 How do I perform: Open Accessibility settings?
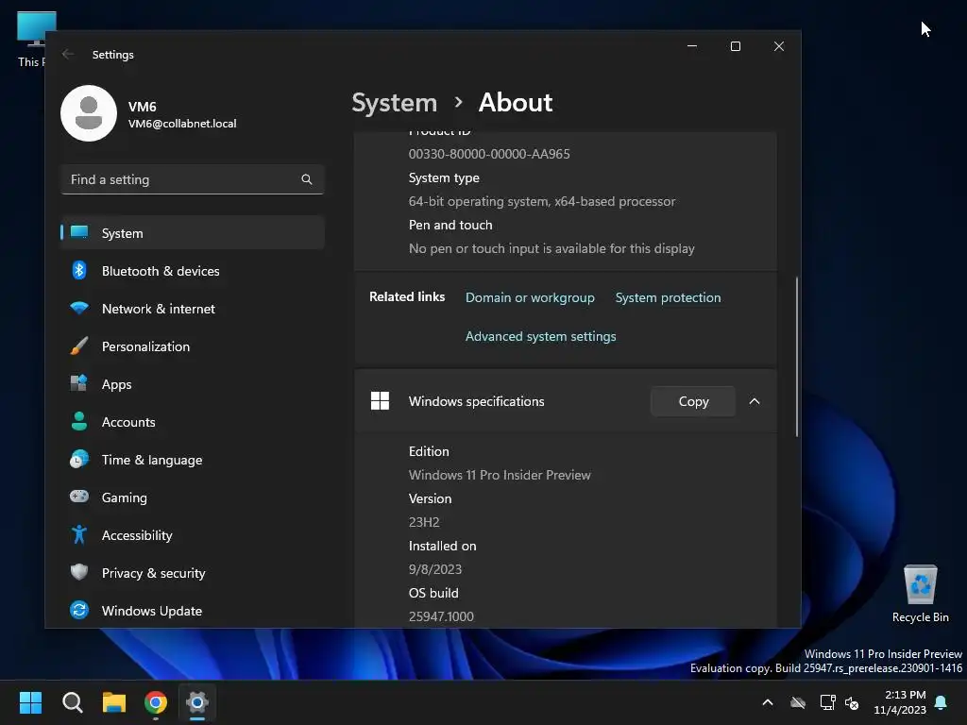click(x=193, y=535)
